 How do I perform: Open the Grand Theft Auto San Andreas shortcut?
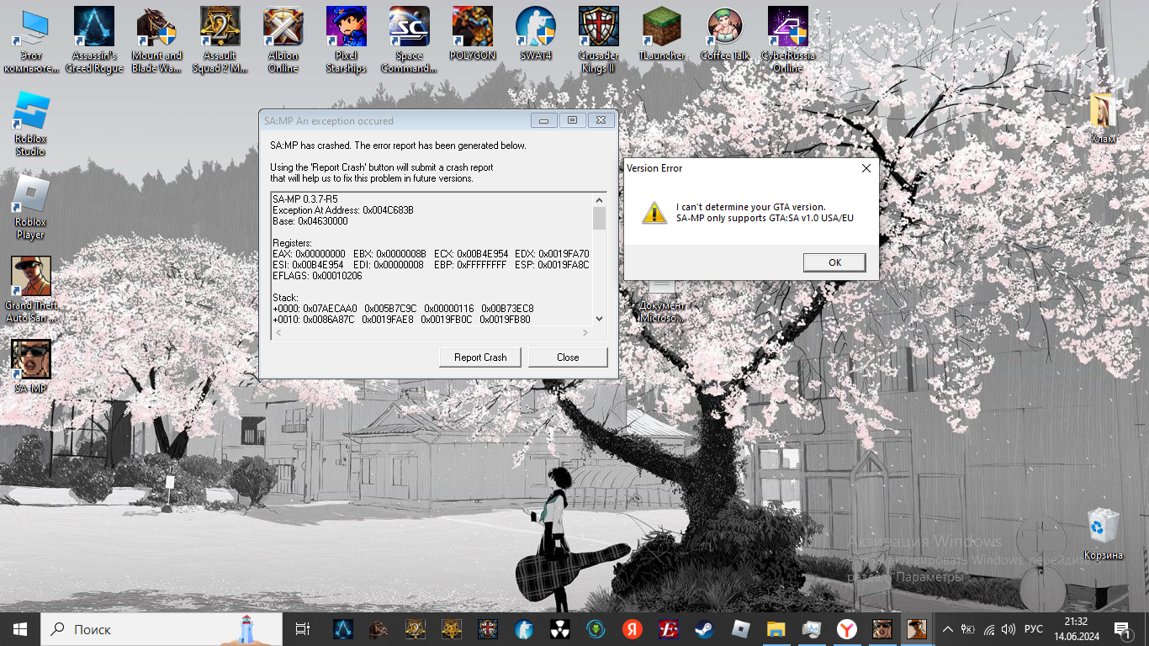pos(31,278)
